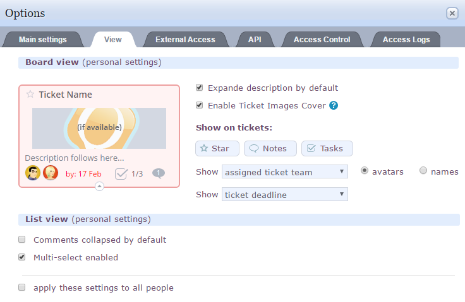This screenshot has width=465, height=302.
Task: Open the API tab
Action: pos(255,39)
